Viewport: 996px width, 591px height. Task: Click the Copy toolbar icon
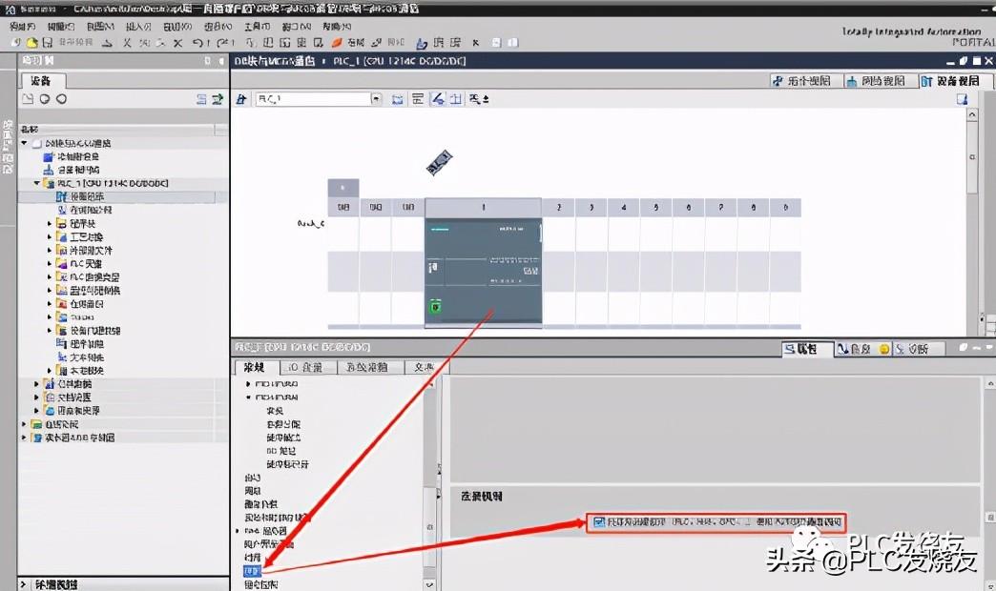[x=145, y=43]
